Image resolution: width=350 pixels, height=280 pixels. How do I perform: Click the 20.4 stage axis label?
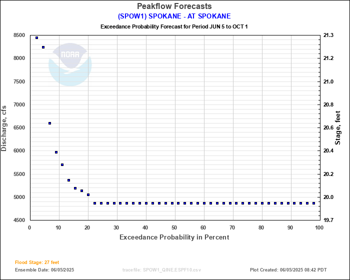[x=328, y=150]
